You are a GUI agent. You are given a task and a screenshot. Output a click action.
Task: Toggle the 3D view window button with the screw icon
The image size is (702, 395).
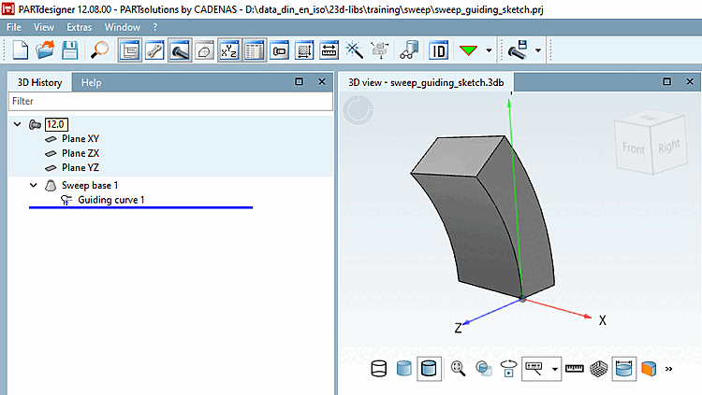180,50
